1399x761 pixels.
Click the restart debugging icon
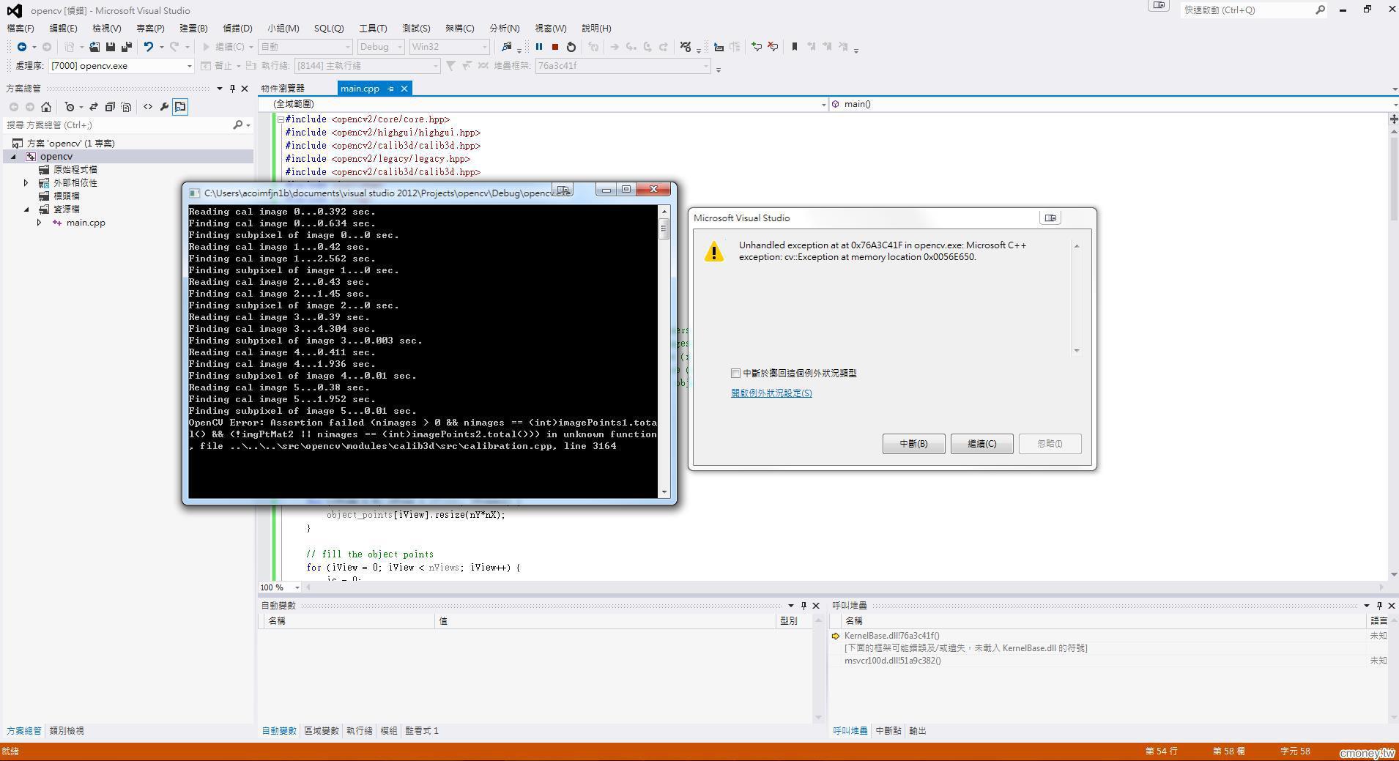(x=571, y=47)
